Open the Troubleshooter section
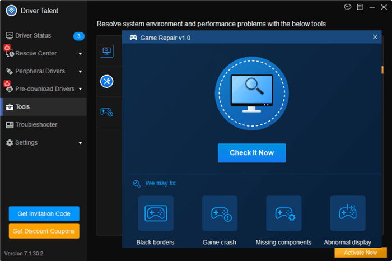The height and width of the screenshot is (261, 392). 44,124
